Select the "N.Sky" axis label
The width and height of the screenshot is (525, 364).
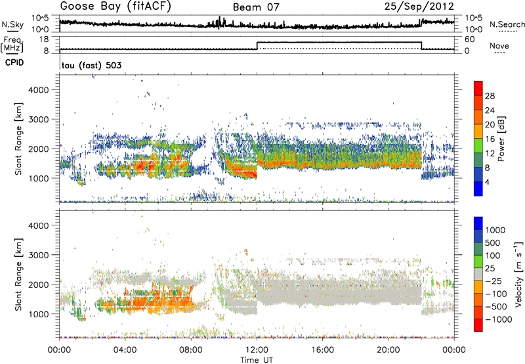(x=12, y=24)
